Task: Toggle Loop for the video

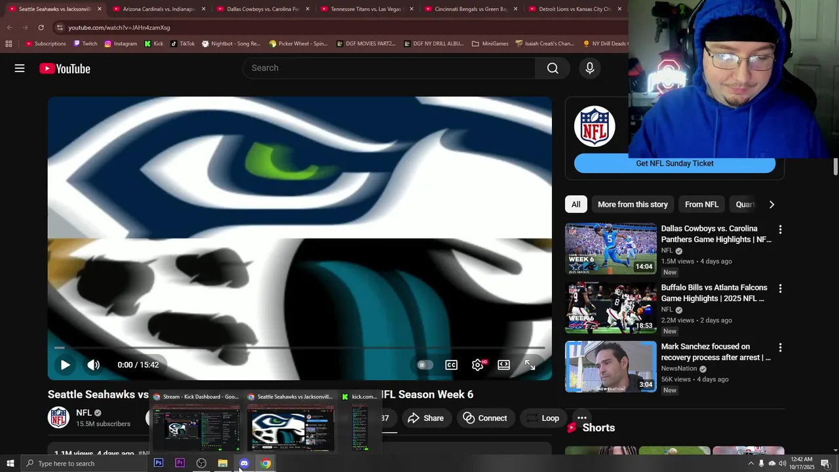Action: [x=543, y=418]
